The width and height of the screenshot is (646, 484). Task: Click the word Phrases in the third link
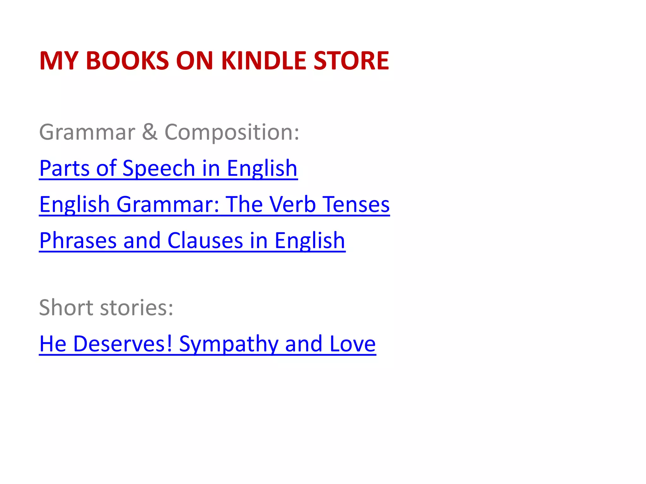tap(78, 241)
